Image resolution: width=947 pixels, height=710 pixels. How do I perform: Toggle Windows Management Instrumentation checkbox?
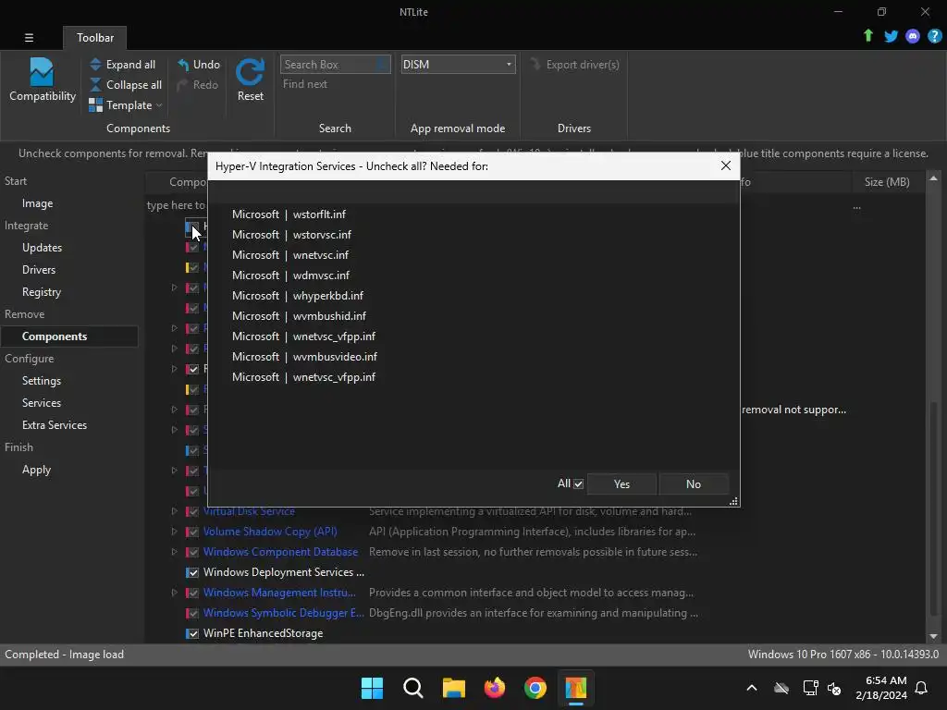click(192, 593)
